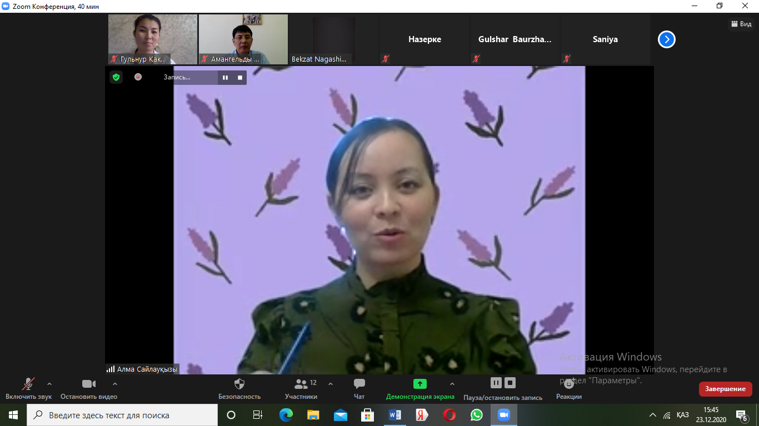Click the red Завершение button
The width and height of the screenshot is (759, 426).
726,389
